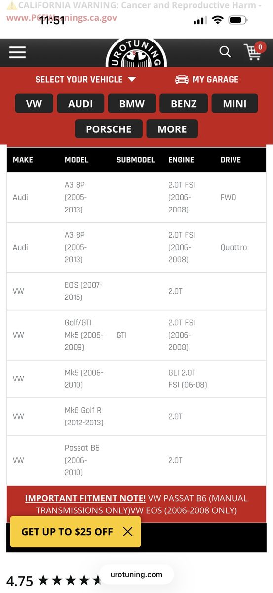Select the VW make button
This screenshot has width=273, height=593.
(x=34, y=104)
